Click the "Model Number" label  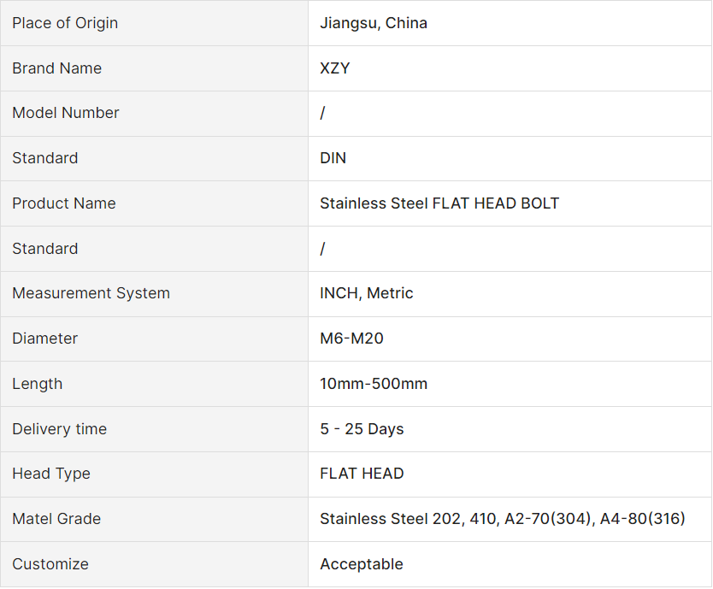(x=66, y=113)
